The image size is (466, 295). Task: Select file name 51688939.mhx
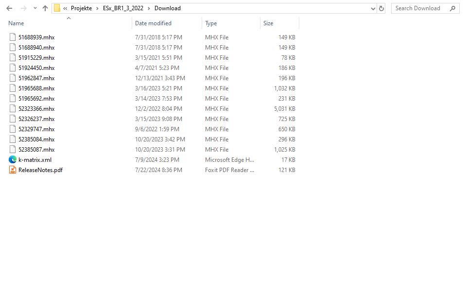point(36,37)
